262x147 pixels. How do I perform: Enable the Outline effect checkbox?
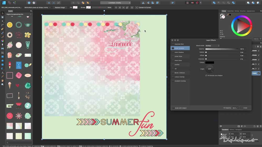173,65
